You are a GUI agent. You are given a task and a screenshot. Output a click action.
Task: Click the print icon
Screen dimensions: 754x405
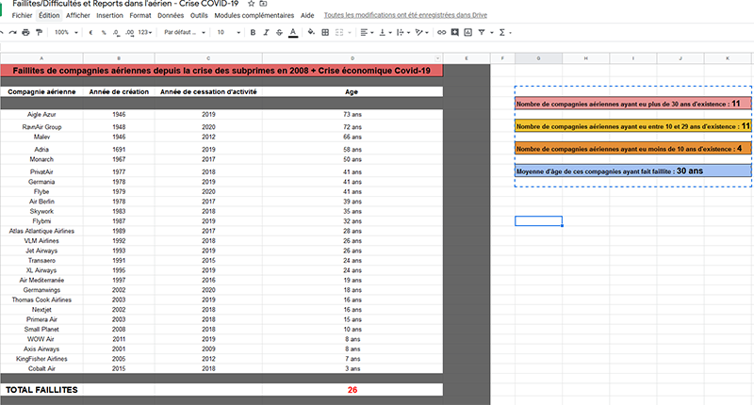[26, 32]
